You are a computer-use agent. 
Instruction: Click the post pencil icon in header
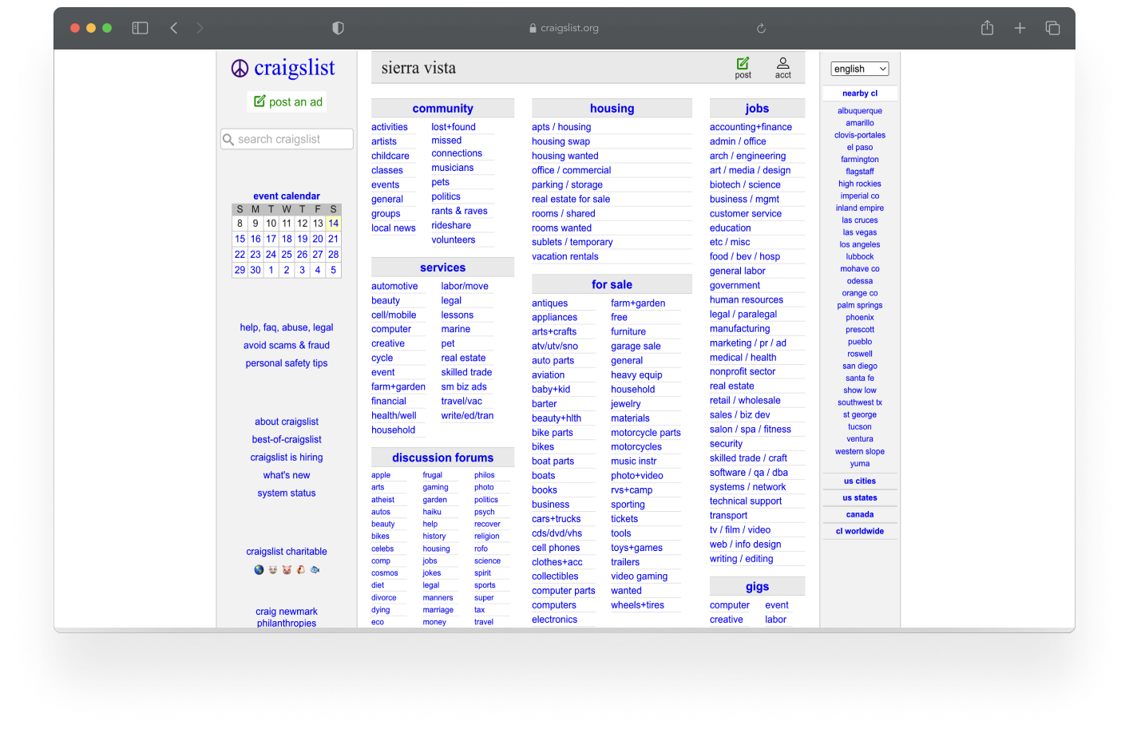[743, 63]
